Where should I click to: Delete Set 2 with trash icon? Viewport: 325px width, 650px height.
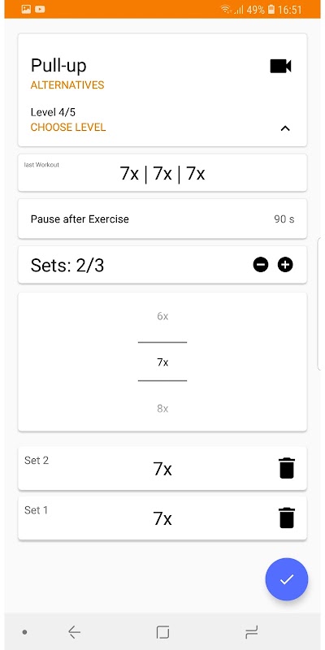point(287,468)
